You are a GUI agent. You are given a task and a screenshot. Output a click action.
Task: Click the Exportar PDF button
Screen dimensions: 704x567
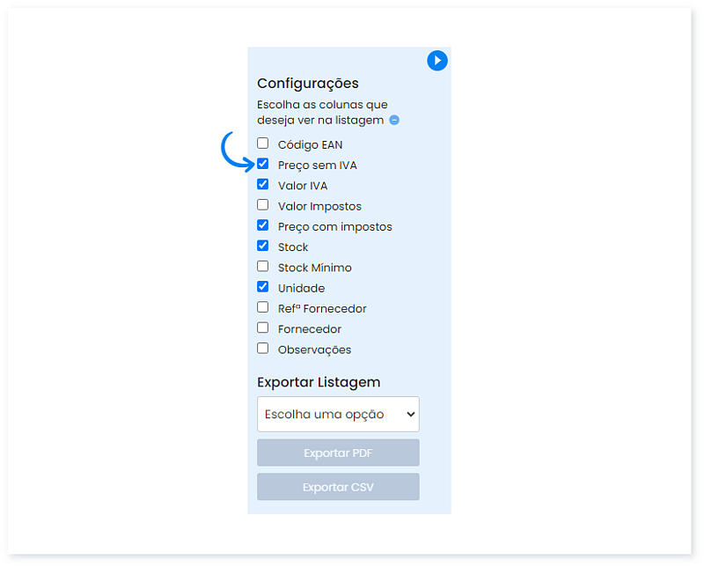(338, 452)
